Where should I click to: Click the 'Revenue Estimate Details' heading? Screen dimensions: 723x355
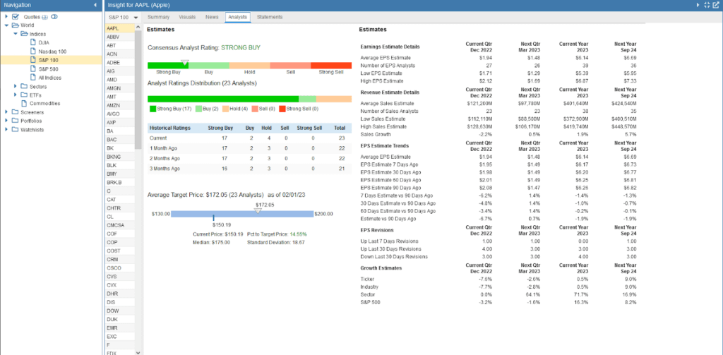(390, 92)
